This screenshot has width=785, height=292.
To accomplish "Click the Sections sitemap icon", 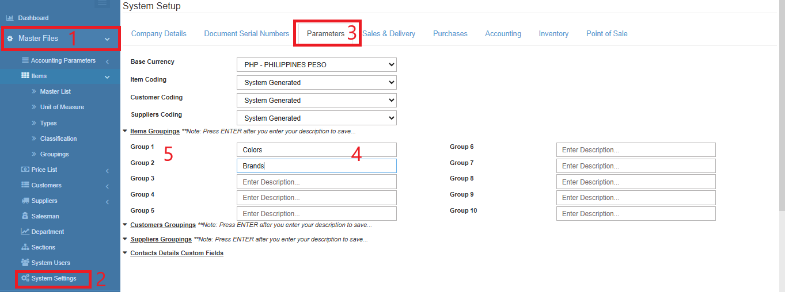I will [25, 247].
